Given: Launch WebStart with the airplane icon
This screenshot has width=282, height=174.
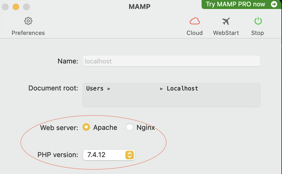Looking at the screenshot, I should pyautogui.click(x=226, y=21).
